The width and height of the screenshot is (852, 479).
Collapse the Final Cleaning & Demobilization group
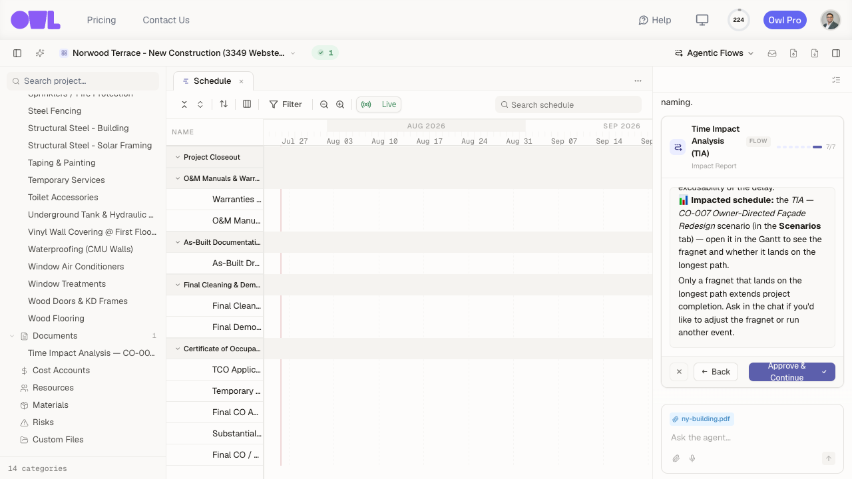[178, 285]
